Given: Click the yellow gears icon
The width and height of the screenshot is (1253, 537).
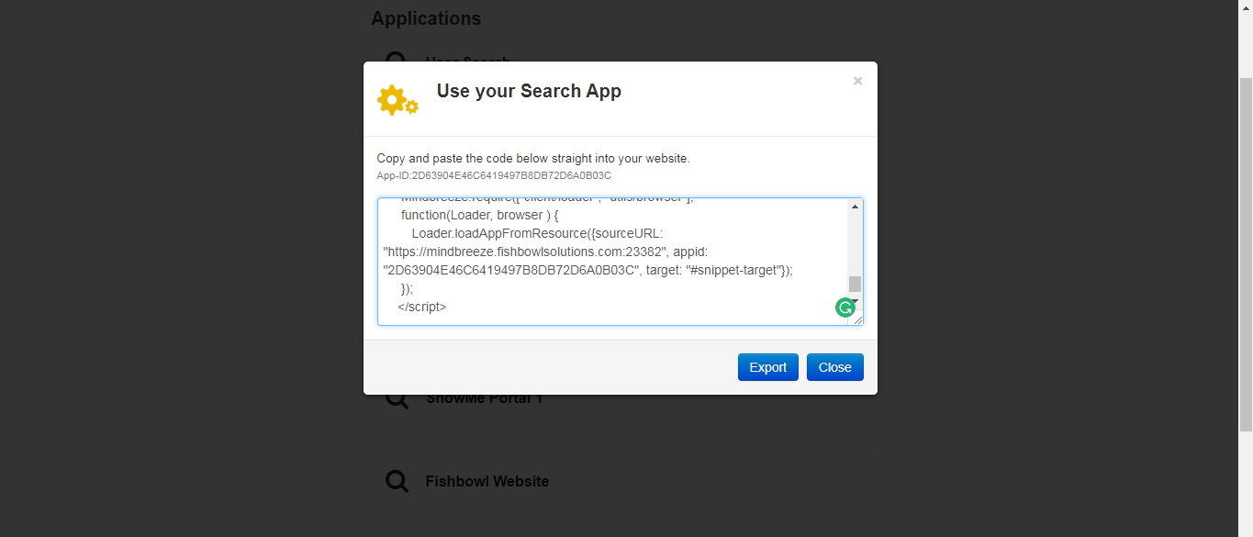Looking at the screenshot, I should [x=397, y=99].
